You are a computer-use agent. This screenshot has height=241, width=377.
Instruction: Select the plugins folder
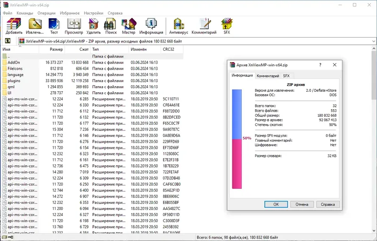point(14,80)
